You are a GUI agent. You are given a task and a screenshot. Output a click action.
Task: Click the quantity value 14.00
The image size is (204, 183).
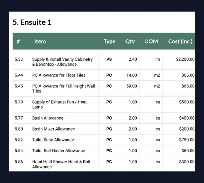132,75
